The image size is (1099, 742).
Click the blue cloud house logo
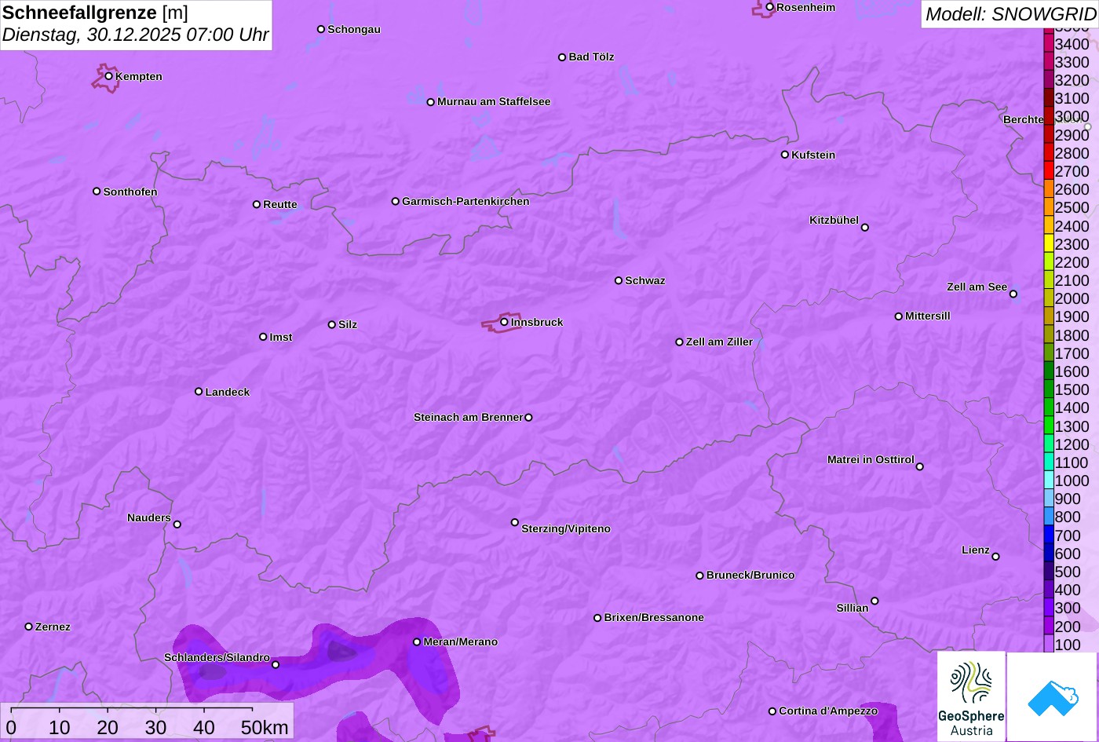(x=1052, y=696)
